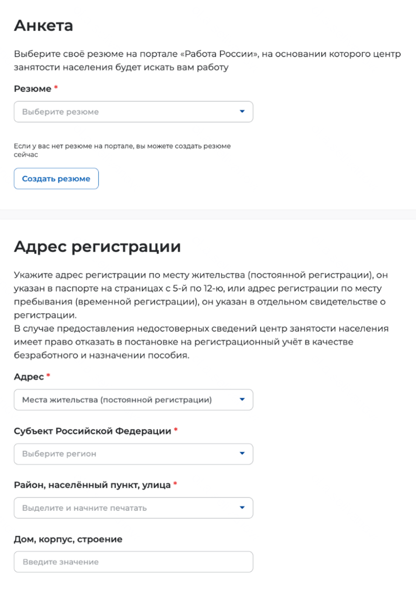Focus the 'Введите значение' house number field

pyautogui.click(x=133, y=562)
